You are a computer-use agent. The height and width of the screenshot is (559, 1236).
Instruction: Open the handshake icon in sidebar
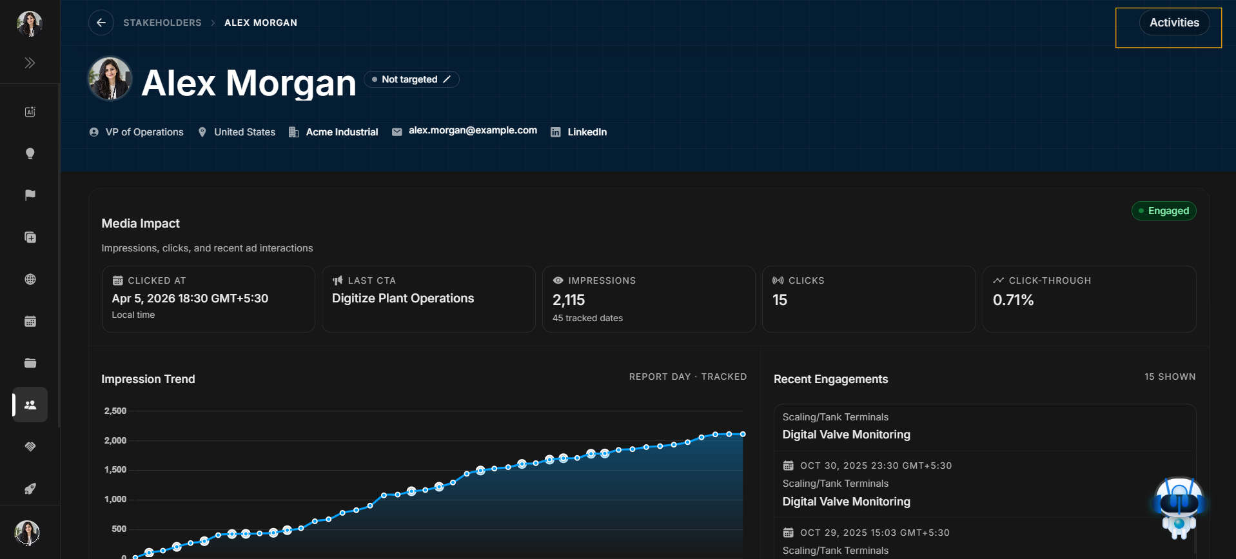click(30, 447)
